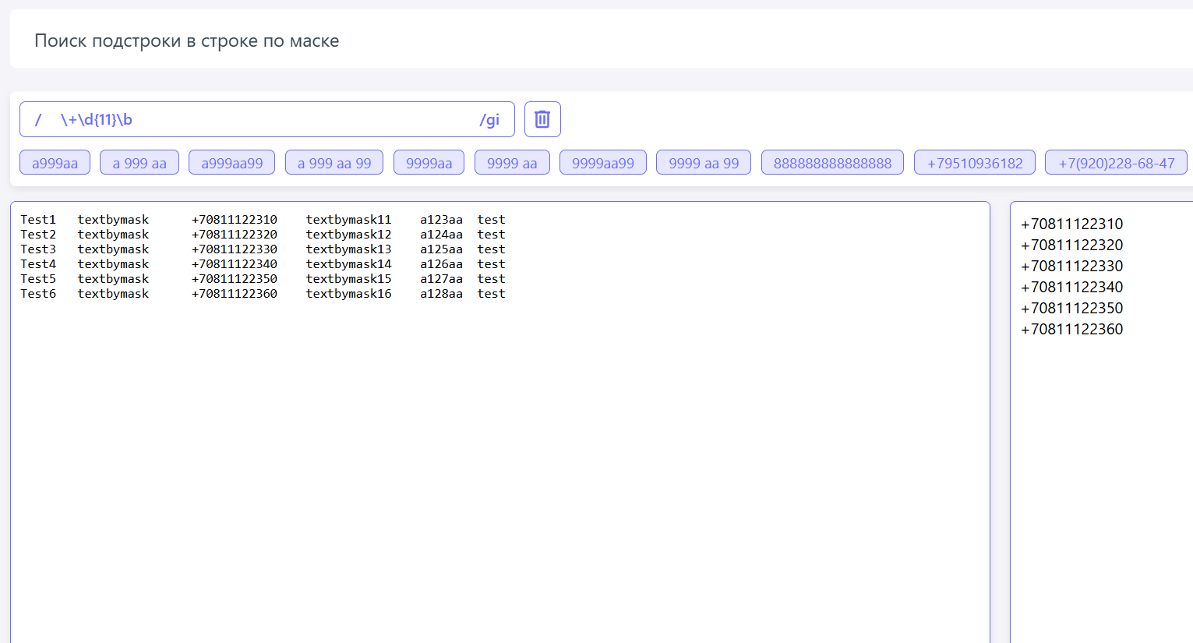Viewport: 1193px width, 643px height.
Task: Apply the +79510936182 phone preset
Action: [975, 163]
